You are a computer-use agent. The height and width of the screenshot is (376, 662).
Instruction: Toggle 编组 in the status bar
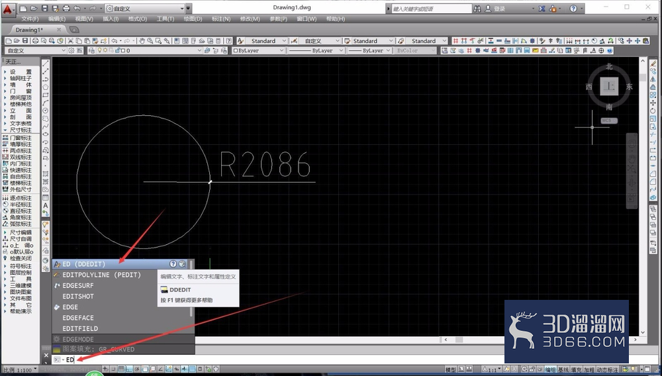click(x=550, y=369)
